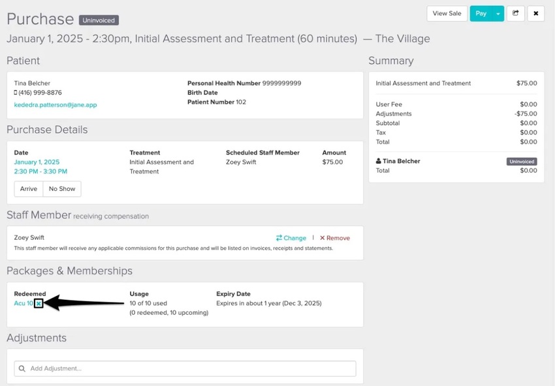Click Zoey Swift in the compensation staff card
555x386 pixels.
(29, 237)
